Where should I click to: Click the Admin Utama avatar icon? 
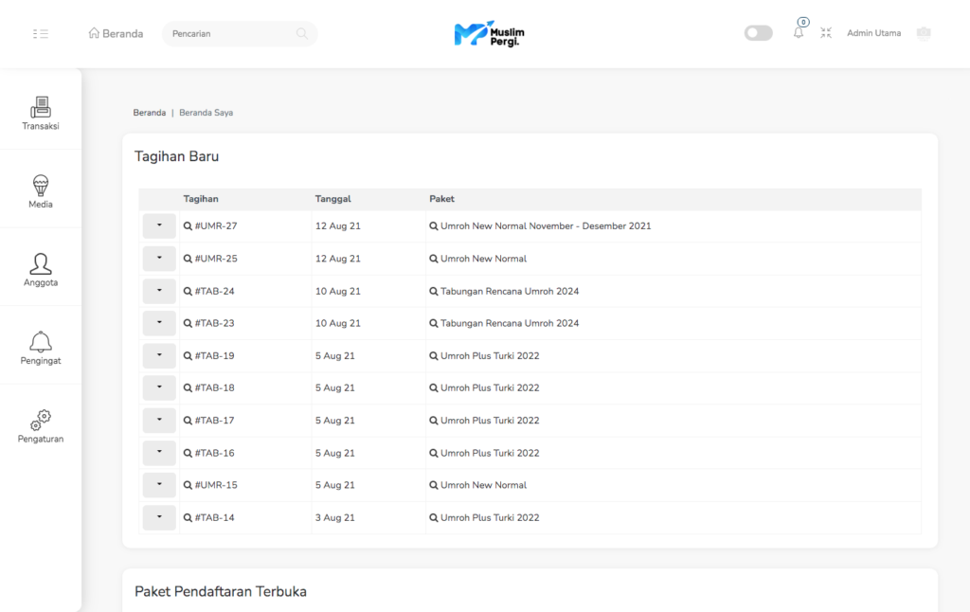(924, 33)
